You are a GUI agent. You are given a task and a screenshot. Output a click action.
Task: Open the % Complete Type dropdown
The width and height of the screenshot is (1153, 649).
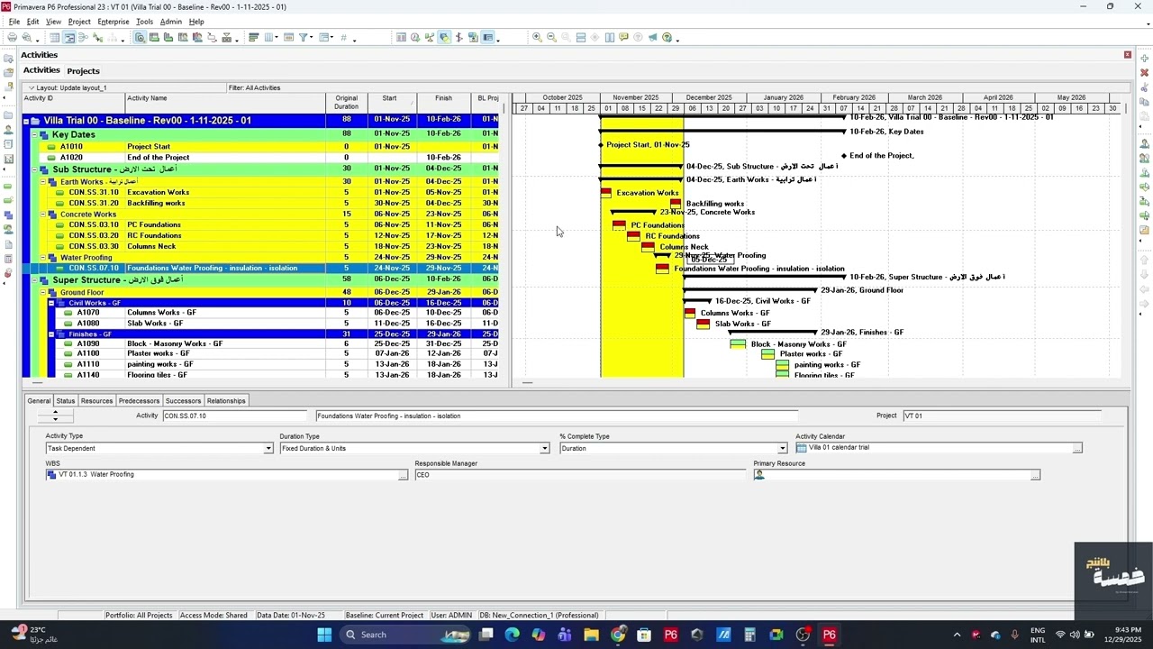[782, 448]
